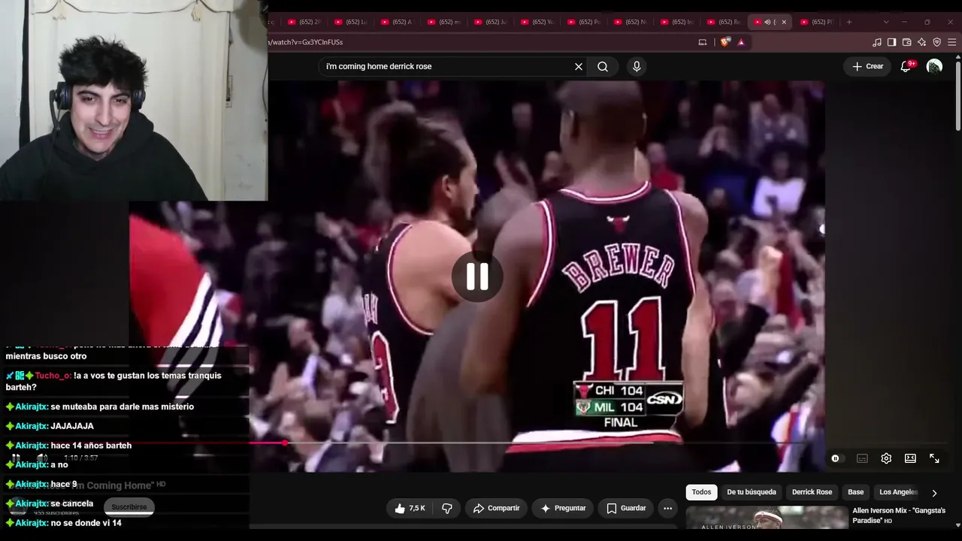Image resolution: width=962 pixels, height=541 pixels.
Task: Click the Preguntar button
Action: pyautogui.click(x=563, y=509)
